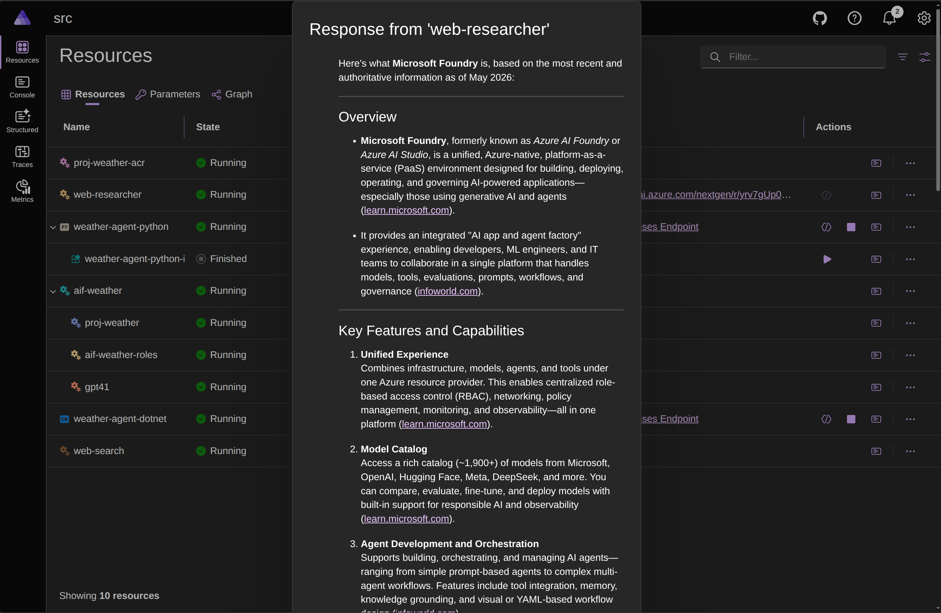Open the settings gear icon

(924, 18)
